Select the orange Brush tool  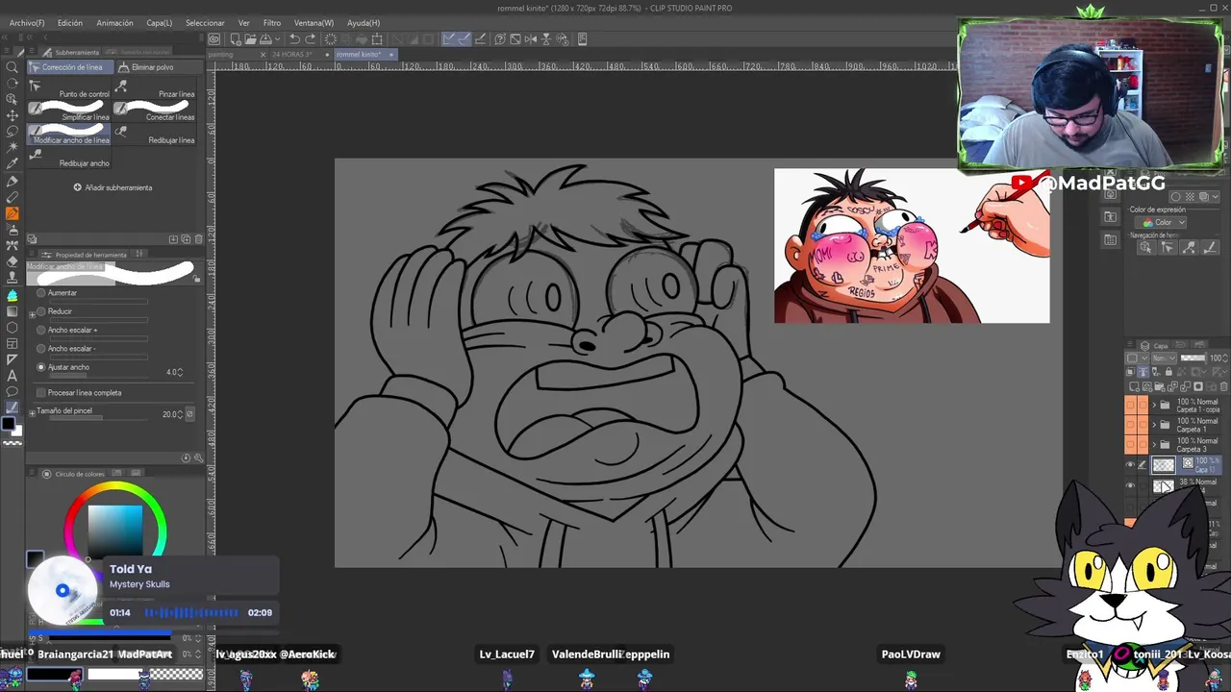pos(13,213)
